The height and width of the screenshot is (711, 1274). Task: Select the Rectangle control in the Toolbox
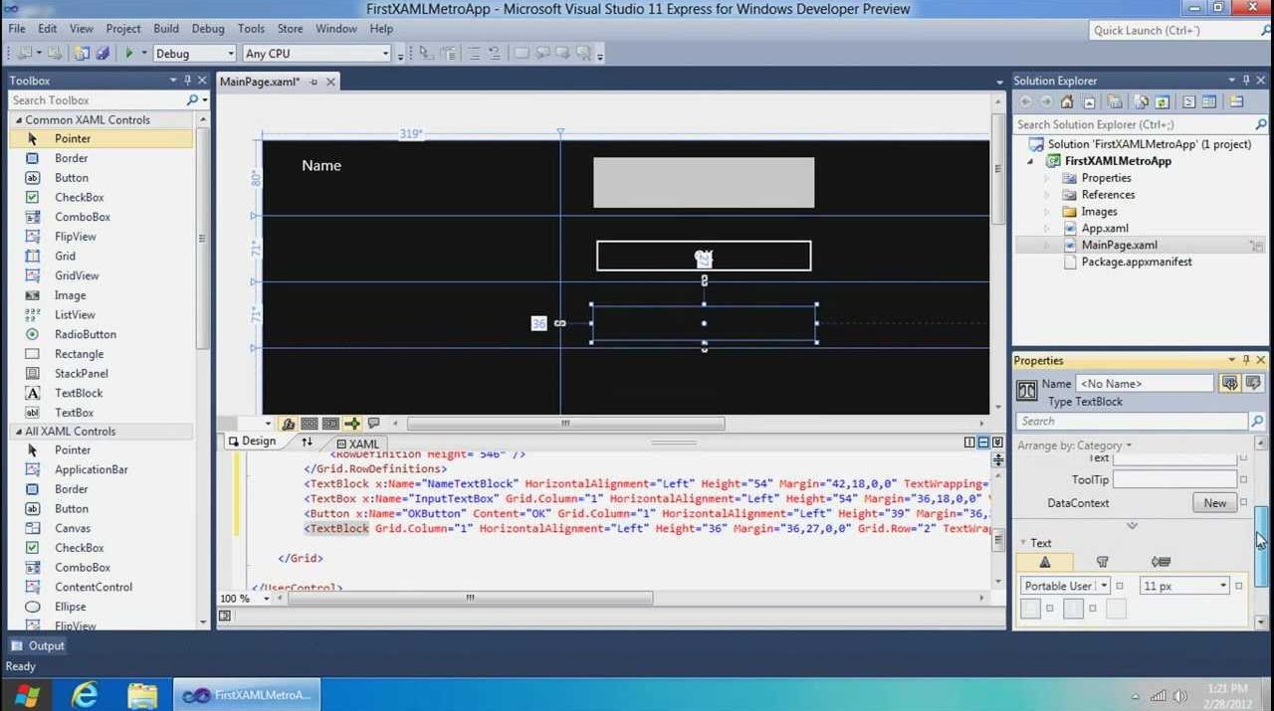point(79,354)
